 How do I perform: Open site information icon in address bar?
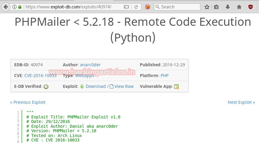click(14, 7)
